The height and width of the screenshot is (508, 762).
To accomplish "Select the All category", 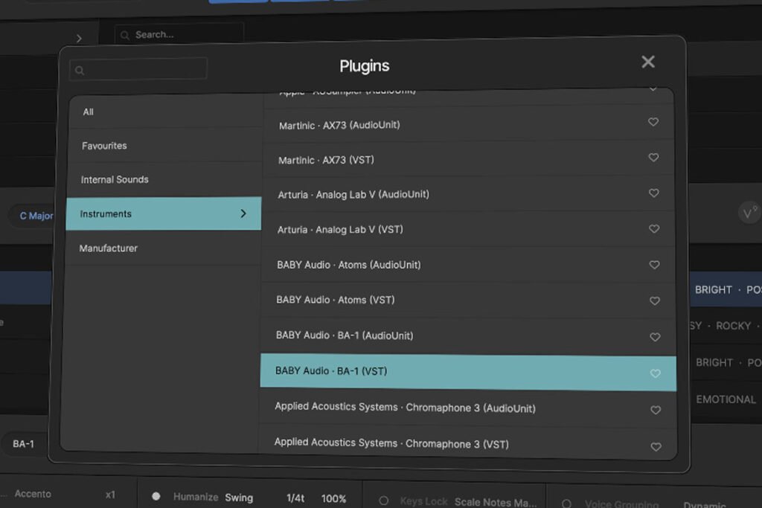I will (x=165, y=112).
